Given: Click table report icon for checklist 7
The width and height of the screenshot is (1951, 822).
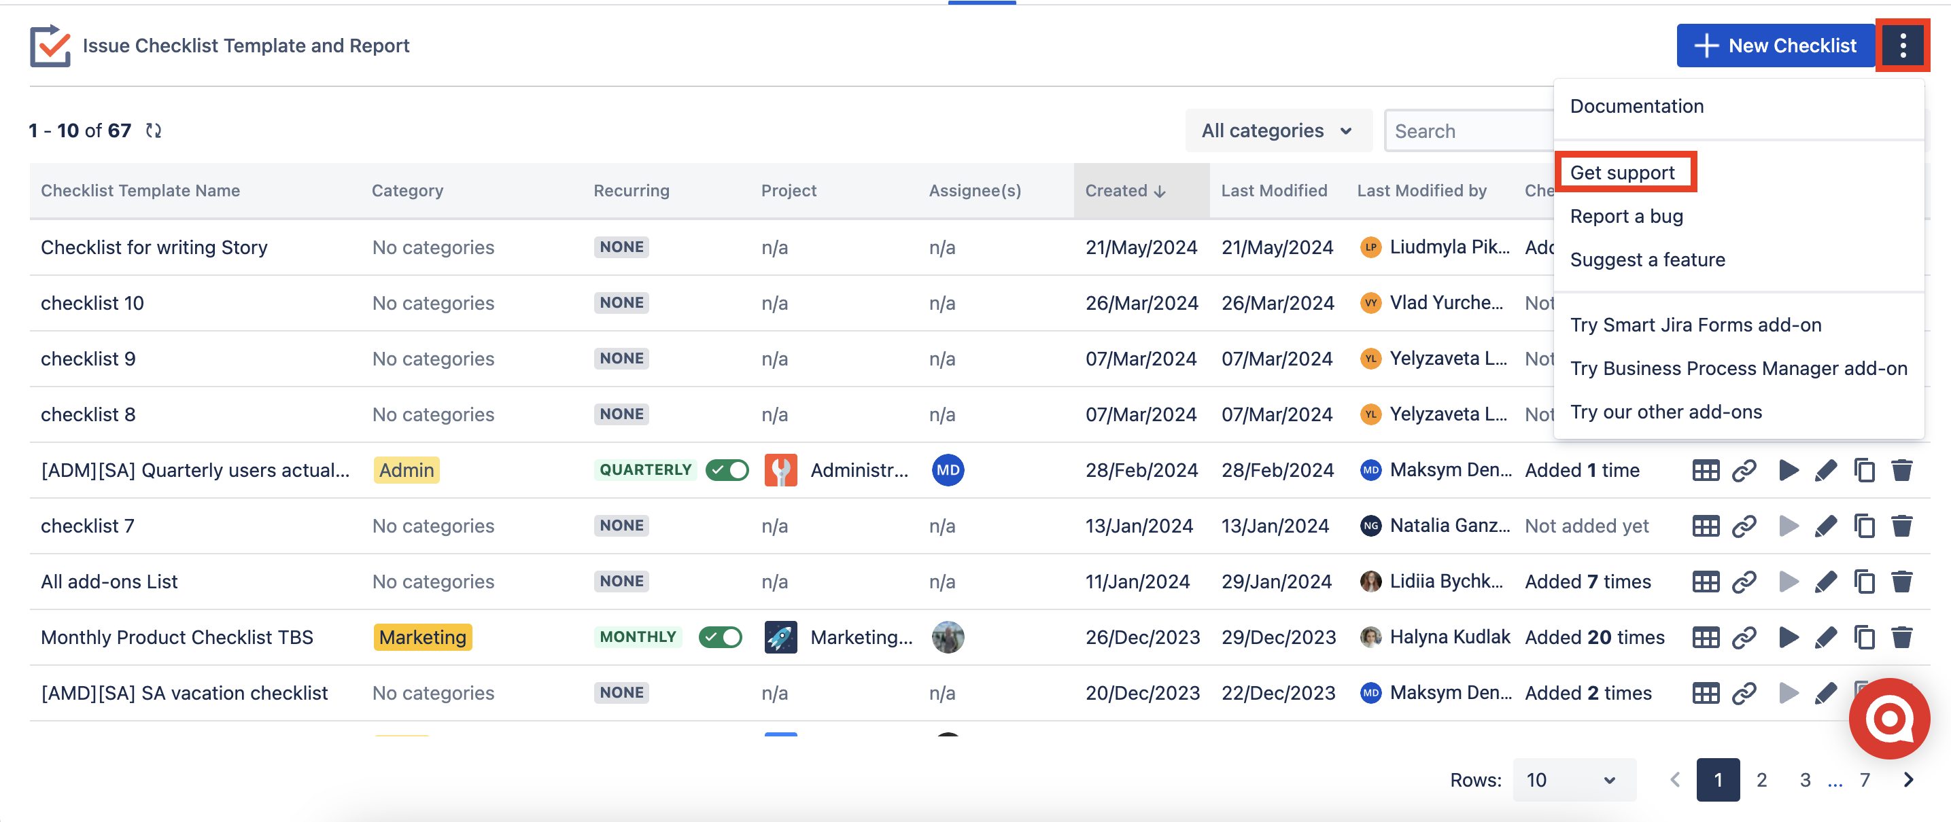Looking at the screenshot, I should coord(1705,526).
